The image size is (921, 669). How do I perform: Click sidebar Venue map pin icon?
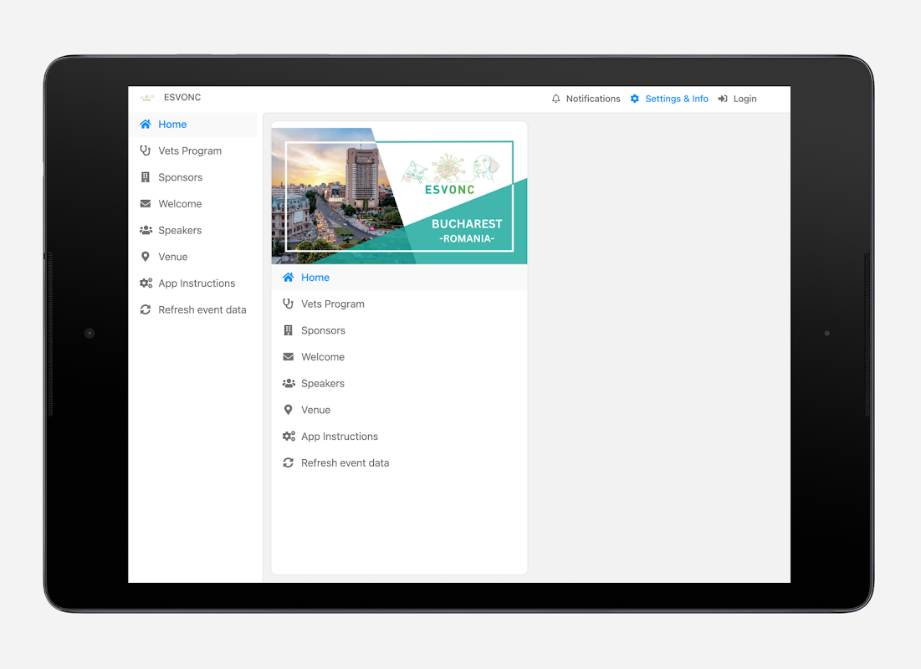tap(145, 256)
